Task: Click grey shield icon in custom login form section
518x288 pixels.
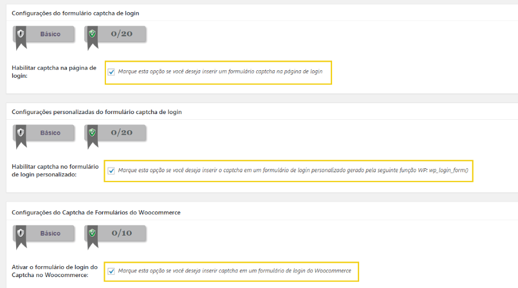Action: 21,132
